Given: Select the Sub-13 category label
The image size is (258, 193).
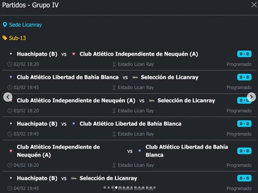Looking at the screenshot, I should pos(17,38).
